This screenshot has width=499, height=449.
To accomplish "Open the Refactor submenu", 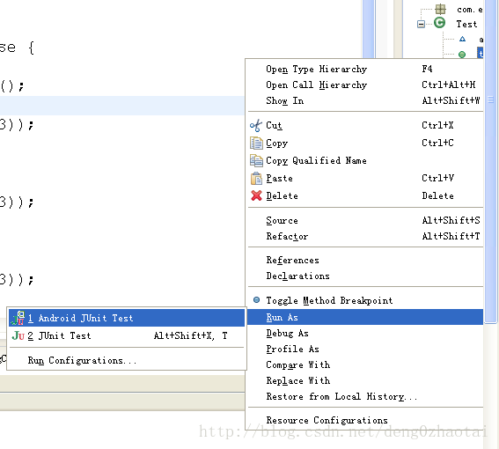I will point(365,236).
